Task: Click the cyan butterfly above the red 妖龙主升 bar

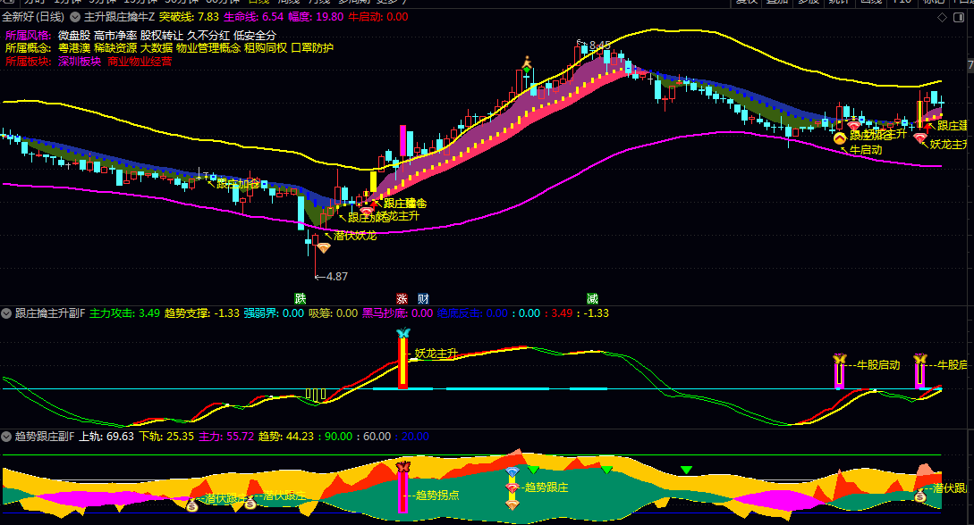Action: [403, 333]
